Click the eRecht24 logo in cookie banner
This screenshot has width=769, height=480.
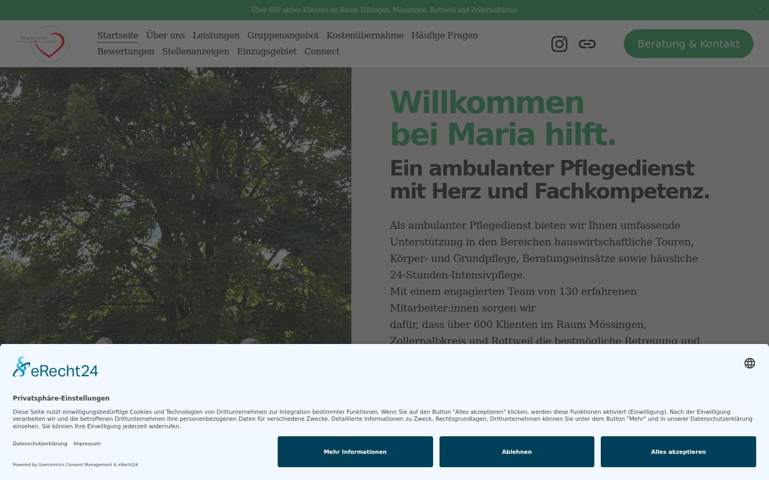coord(56,367)
